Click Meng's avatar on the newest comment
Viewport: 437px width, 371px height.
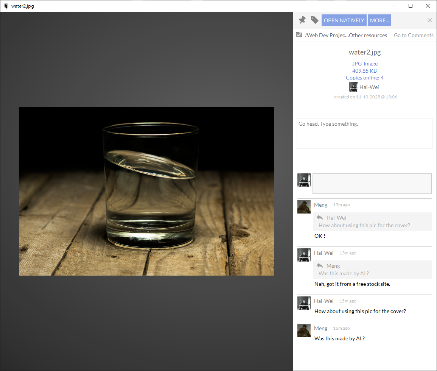point(304,207)
